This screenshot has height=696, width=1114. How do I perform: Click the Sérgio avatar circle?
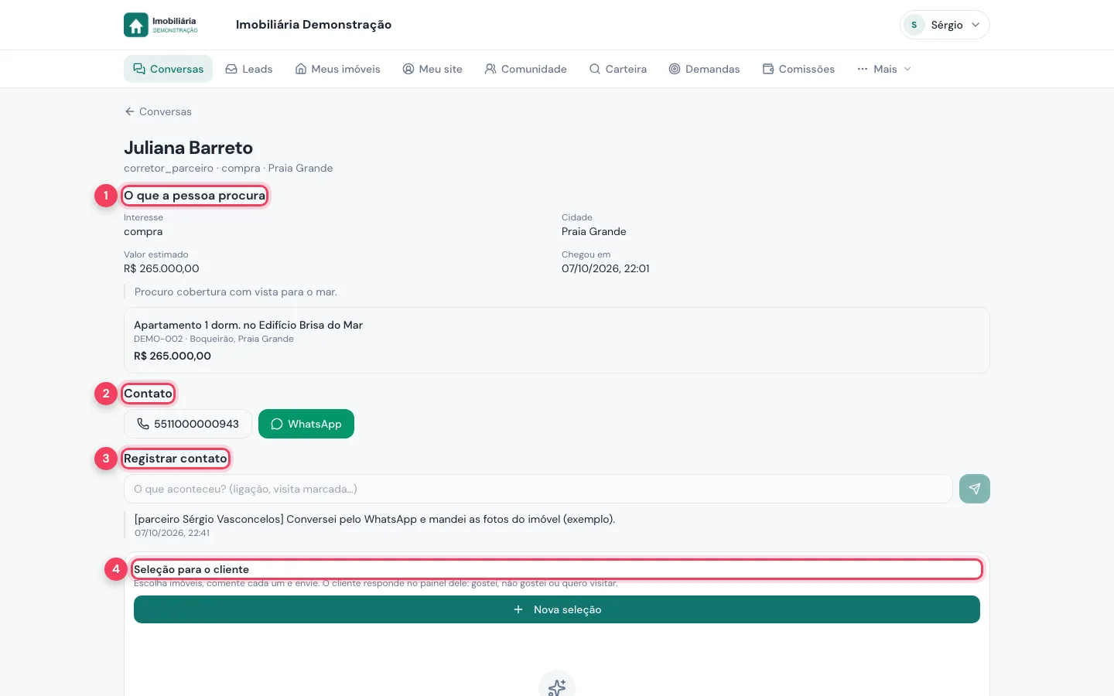(914, 25)
